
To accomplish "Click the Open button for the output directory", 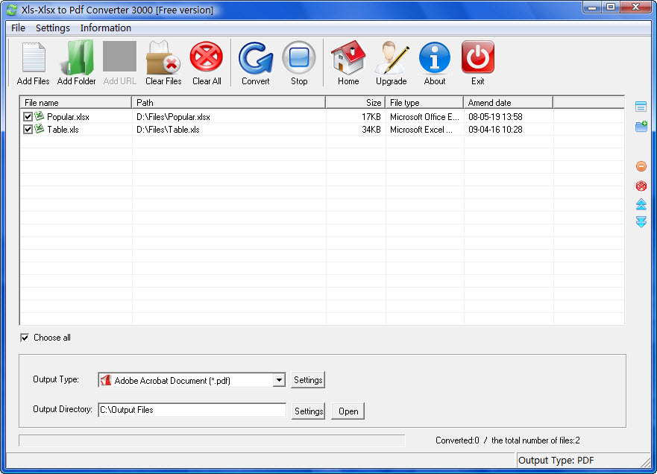I will click(348, 411).
